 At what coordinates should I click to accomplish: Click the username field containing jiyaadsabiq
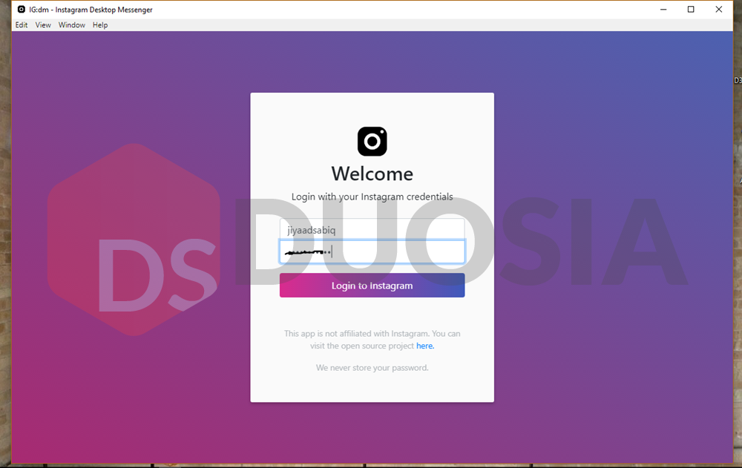pyautogui.click(x=372, y=229)
